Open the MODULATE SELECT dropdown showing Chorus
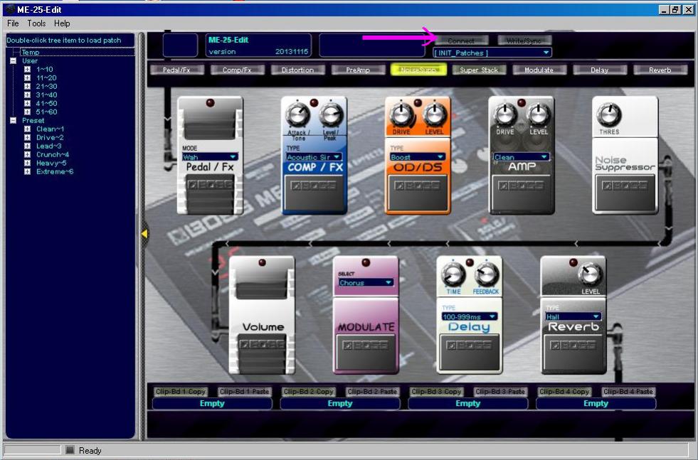 pos(366,282)
